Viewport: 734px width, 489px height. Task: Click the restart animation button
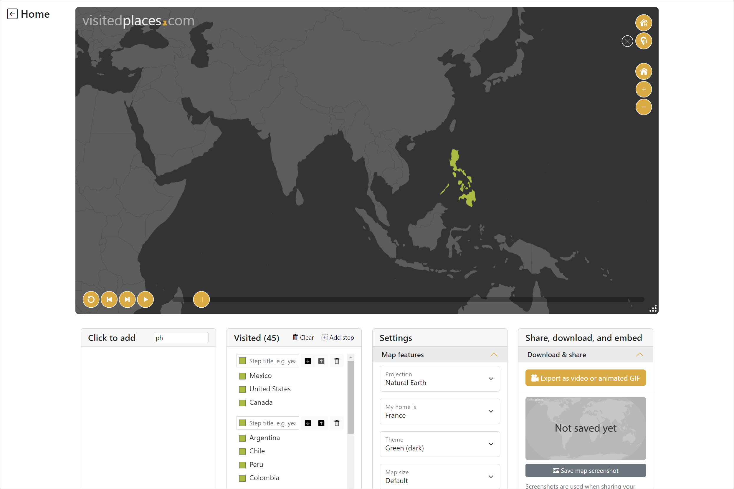91,299
